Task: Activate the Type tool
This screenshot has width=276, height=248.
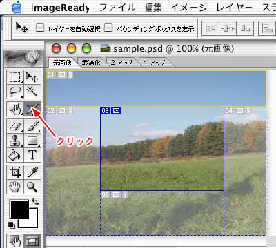Action: (x=32, y=155)
